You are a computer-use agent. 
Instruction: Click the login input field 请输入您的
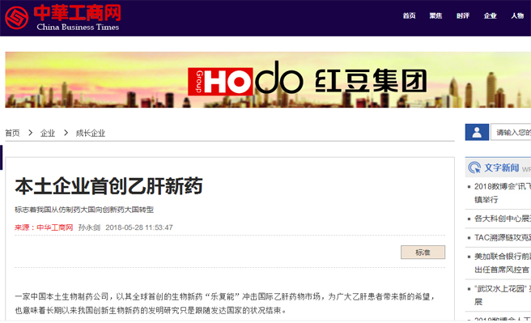[x=511, y=132]
